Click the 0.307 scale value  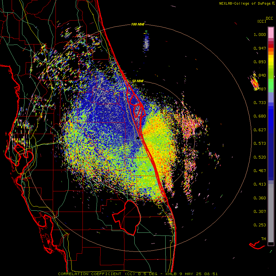point(260,212)
